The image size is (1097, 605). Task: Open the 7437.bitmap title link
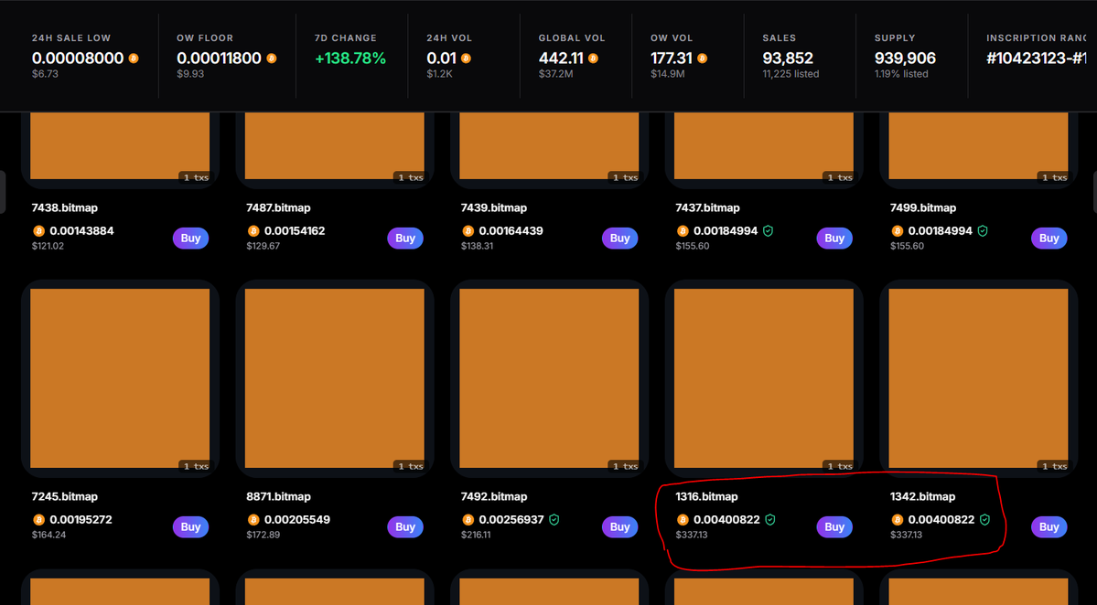(708, 207)
